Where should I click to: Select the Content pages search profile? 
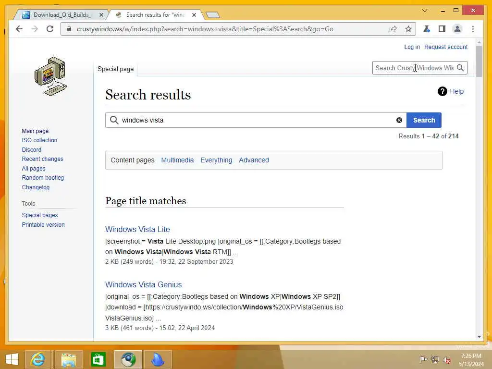point(133,160)
